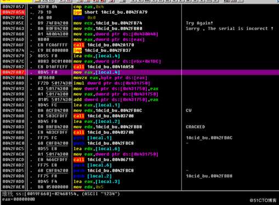The image size is (279, 205).
Task: Click 'push [local.6]' instruction
Action: pos(93,165)
